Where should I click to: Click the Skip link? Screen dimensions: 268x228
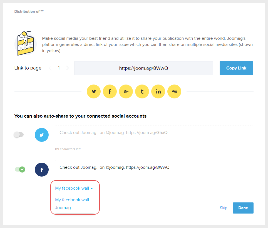(224, 208)
